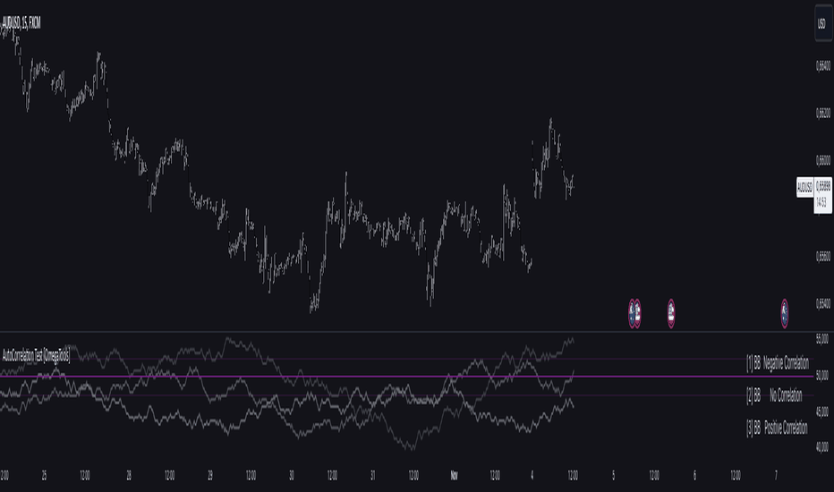Select the bright purple 50,000 midline
The image size is (834, 492).
point(407,376)
